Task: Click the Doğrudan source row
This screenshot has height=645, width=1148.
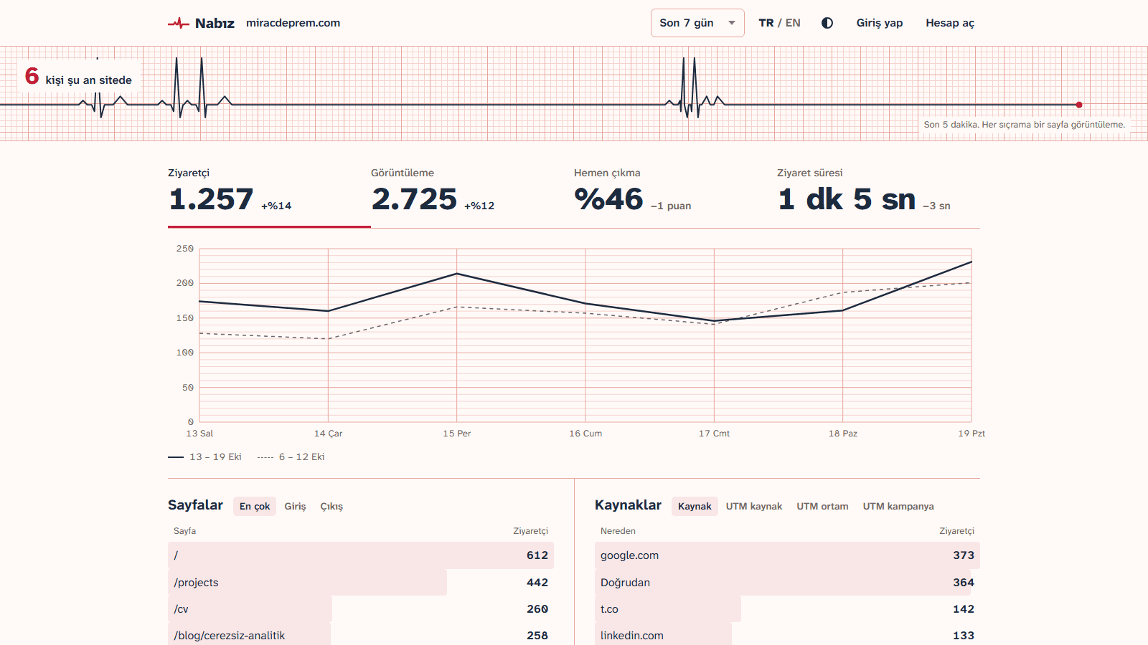Action: pos(787,583)
